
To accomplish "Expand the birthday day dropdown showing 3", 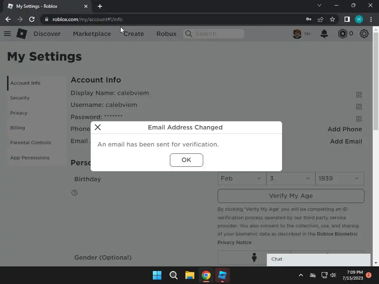I will 291,179.
